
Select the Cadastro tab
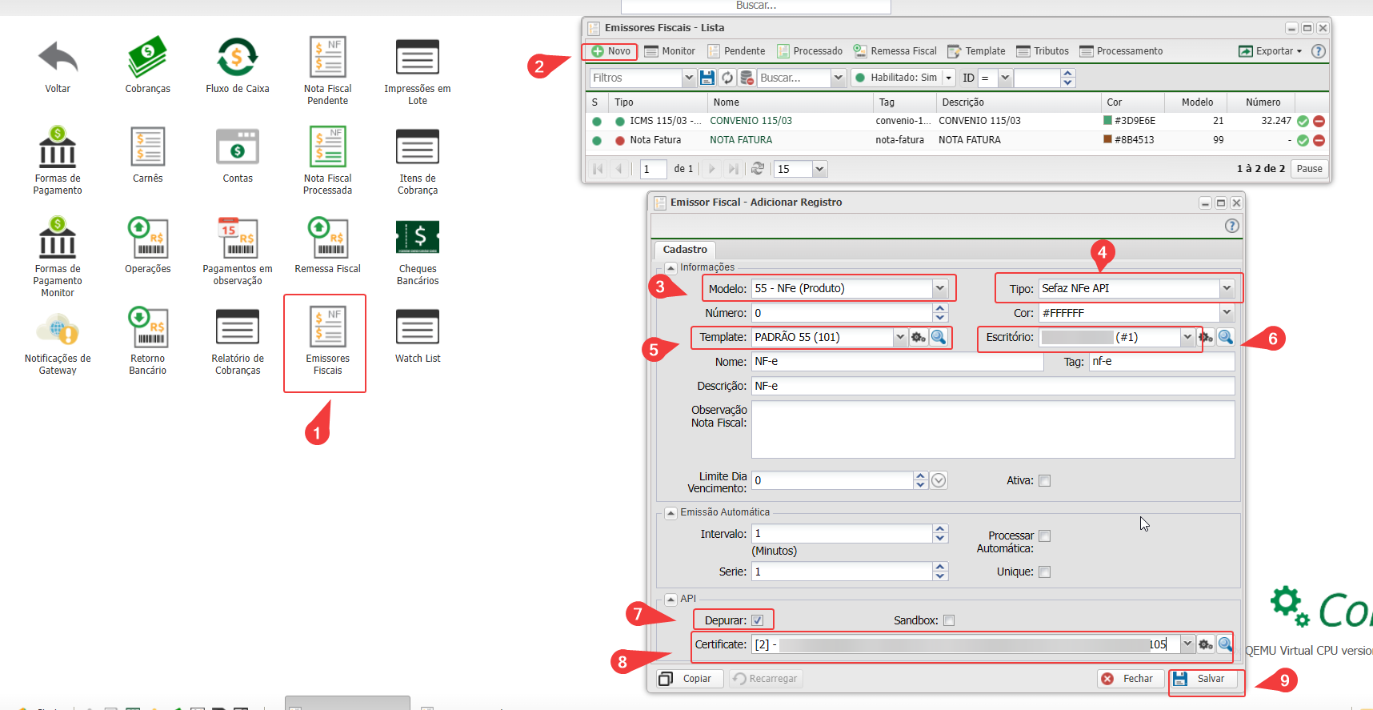coord(685,250)
